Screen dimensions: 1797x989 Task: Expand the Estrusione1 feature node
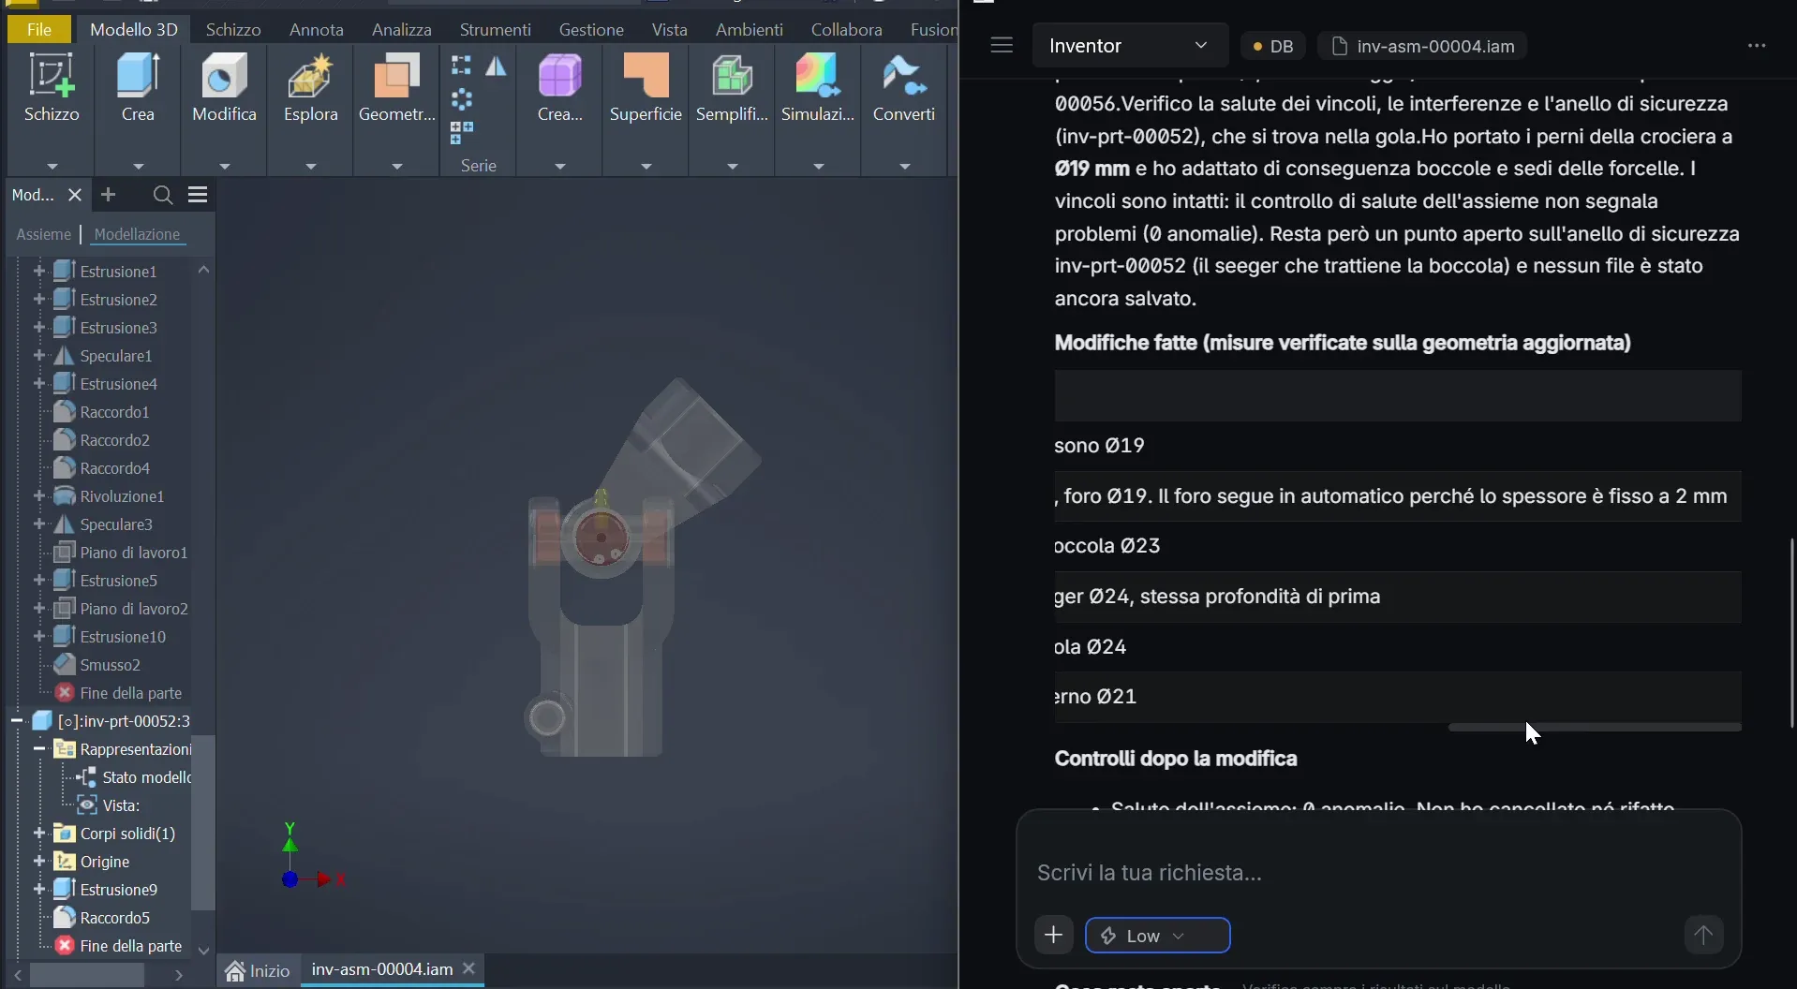click(39, 271)
